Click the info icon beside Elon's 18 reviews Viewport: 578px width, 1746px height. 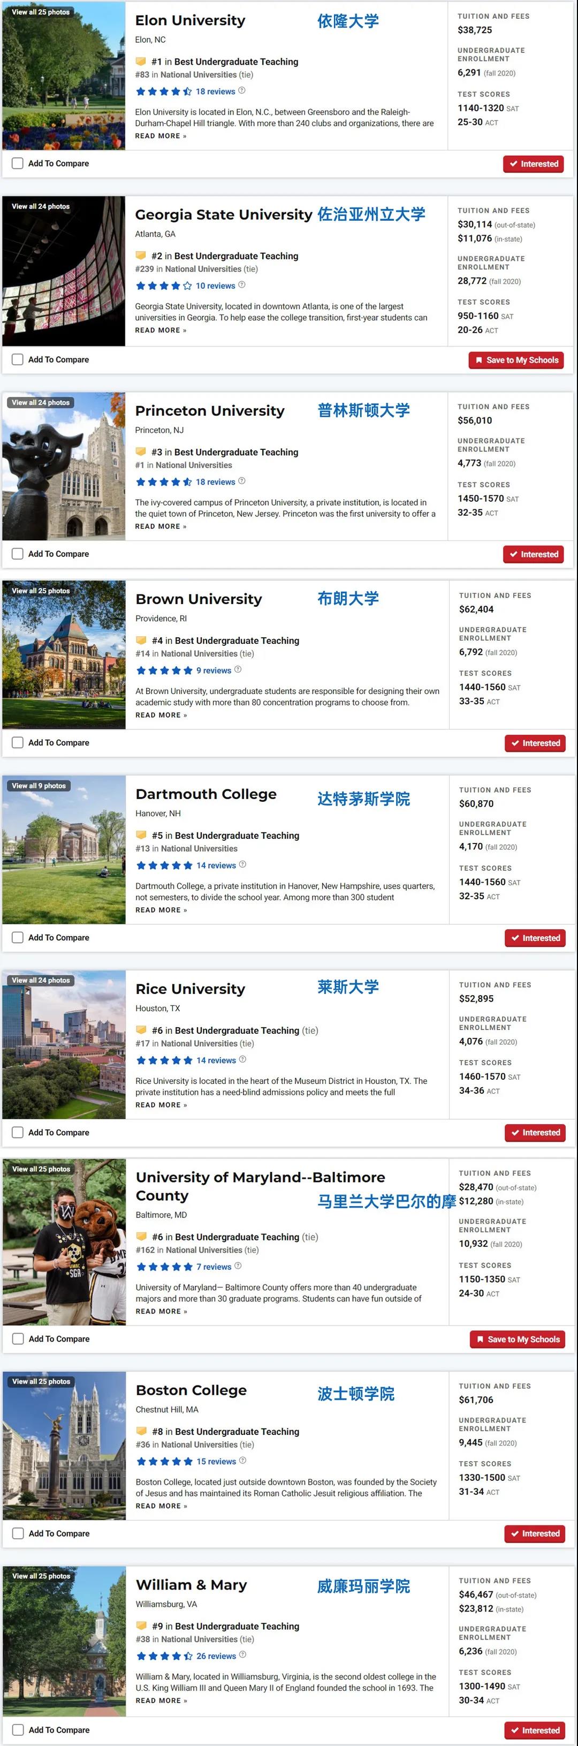coord(242,91)
